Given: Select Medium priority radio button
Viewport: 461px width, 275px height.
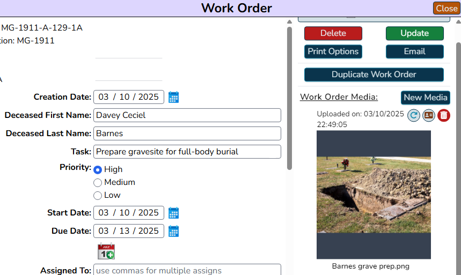Looking at the screenshot, I should point(98,183).
